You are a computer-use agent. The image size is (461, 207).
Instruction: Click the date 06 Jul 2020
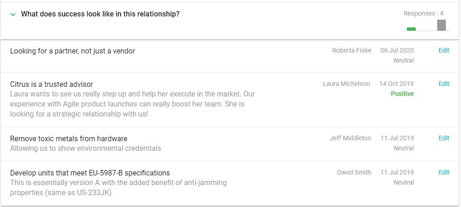pyautogui.click(x=397, y=50)
